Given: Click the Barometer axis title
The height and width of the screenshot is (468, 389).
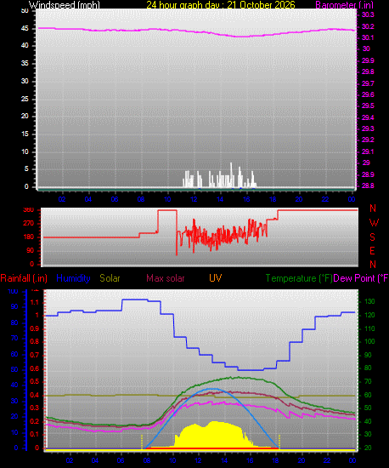Looking at the screenshot, I should click(344, 5).
